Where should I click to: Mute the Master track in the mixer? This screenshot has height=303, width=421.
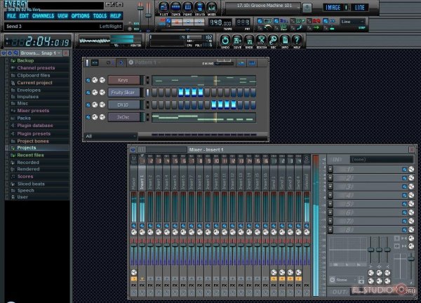tap(134, 226)
